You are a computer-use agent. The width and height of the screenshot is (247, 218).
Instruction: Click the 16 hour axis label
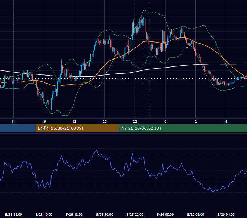[x=44, y=122]
